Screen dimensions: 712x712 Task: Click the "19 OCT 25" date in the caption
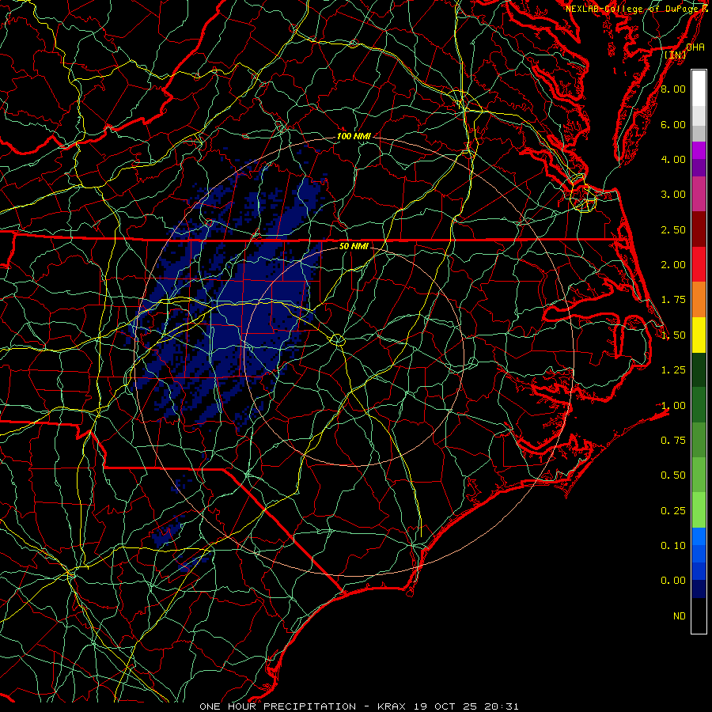click(x=448, y=706)
